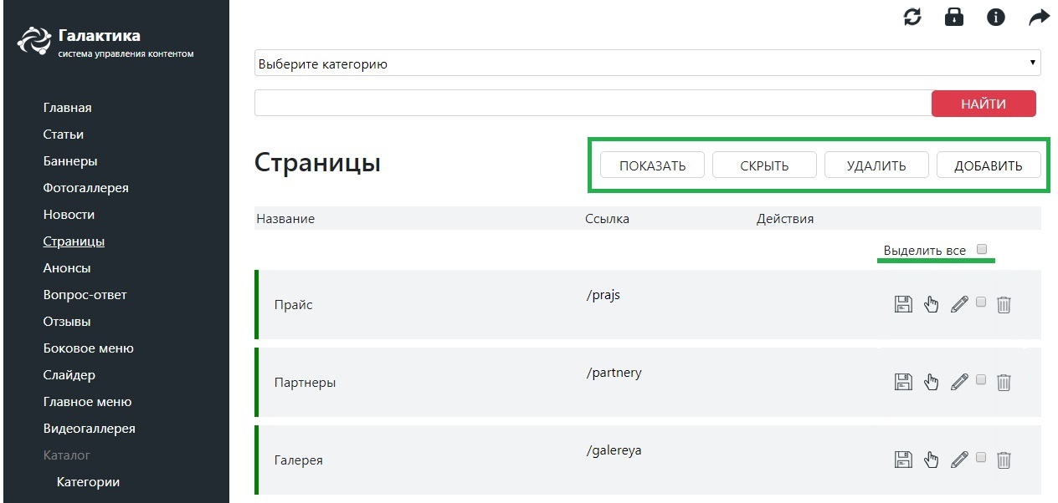This screenshot has width=1058, height=503.
Task: Click pencil icon in Партнеры row
Action: tap(959, 382)
